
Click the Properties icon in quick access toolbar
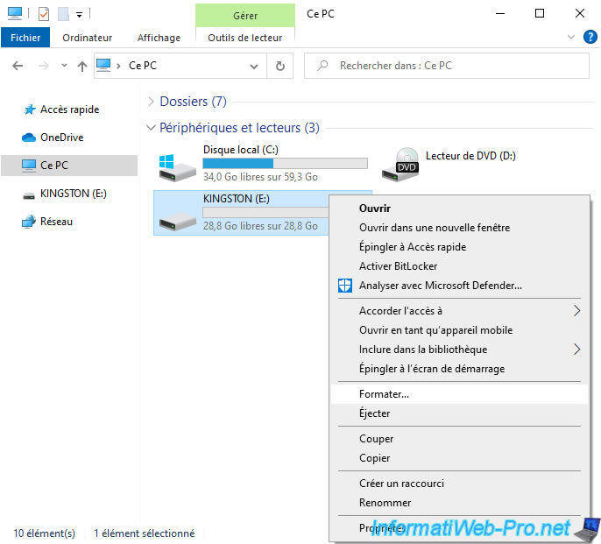pos(44,14)
